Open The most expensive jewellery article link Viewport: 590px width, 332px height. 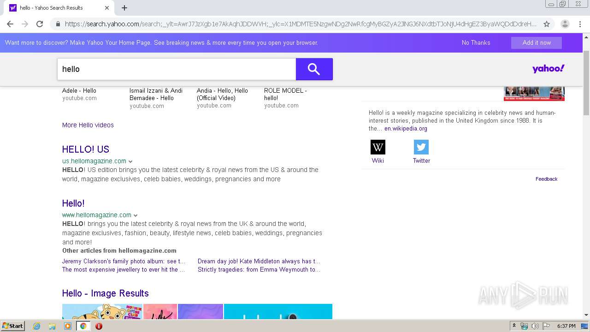point(124,269)
